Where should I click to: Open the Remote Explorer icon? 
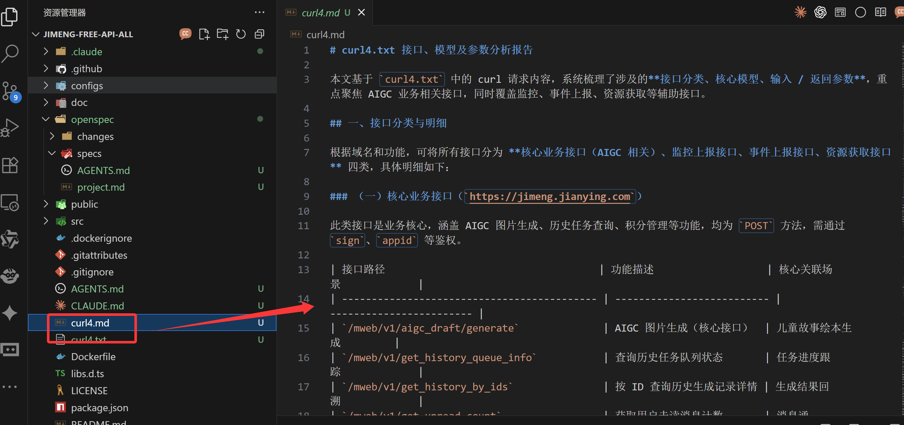tap(10, 203)
